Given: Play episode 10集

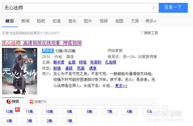Looking at the screenshot, I should coord(50,112).
